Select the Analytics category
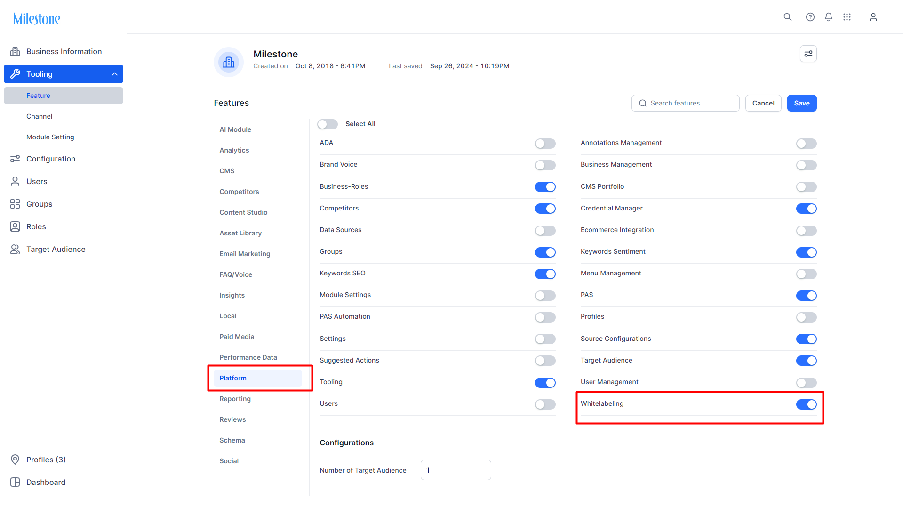Screen dimensions: 903x508 258,150
